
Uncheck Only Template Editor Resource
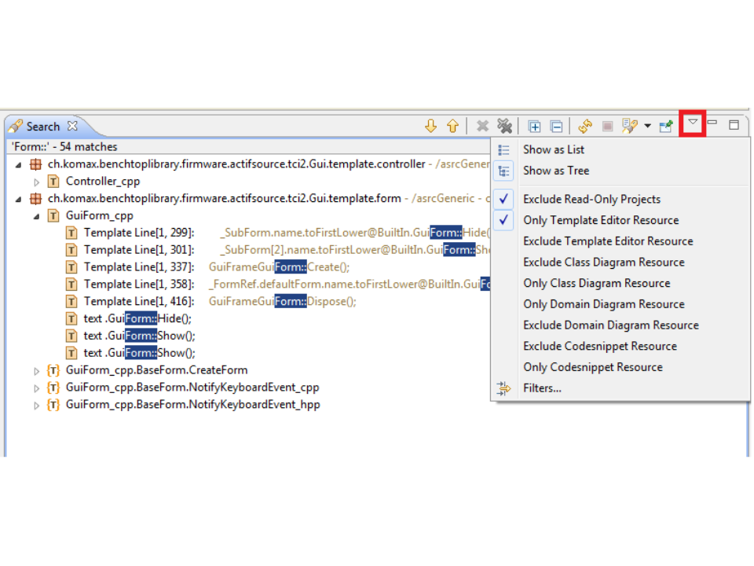point(601,221)
